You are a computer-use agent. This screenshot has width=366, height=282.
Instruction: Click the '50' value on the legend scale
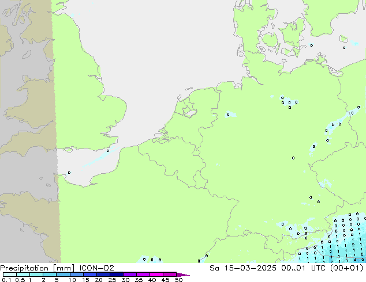(x=178, y=280)
